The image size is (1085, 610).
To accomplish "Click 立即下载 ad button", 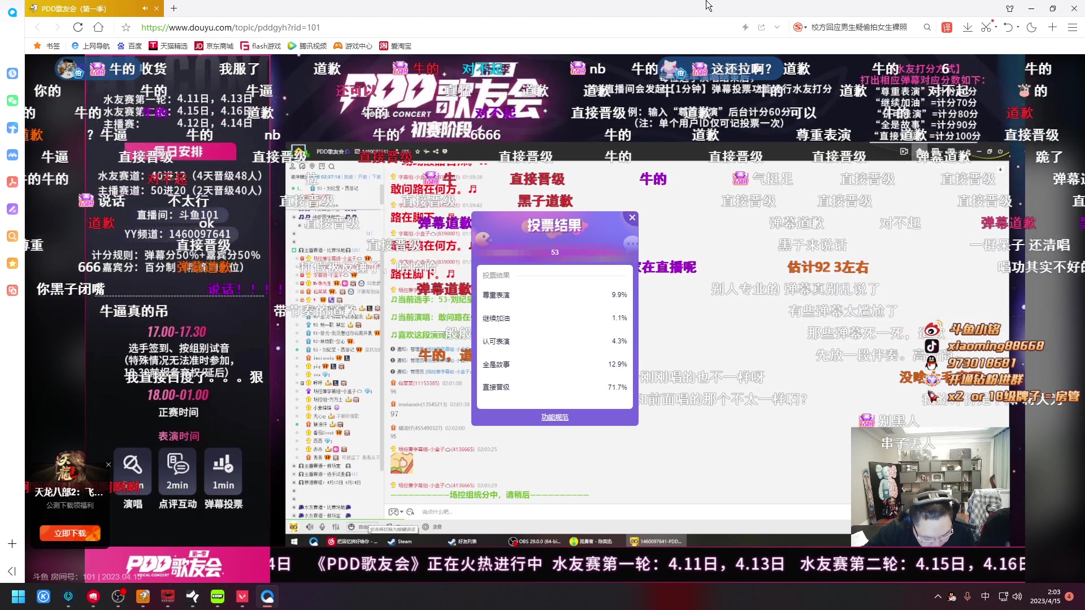I will coord(70,533).
